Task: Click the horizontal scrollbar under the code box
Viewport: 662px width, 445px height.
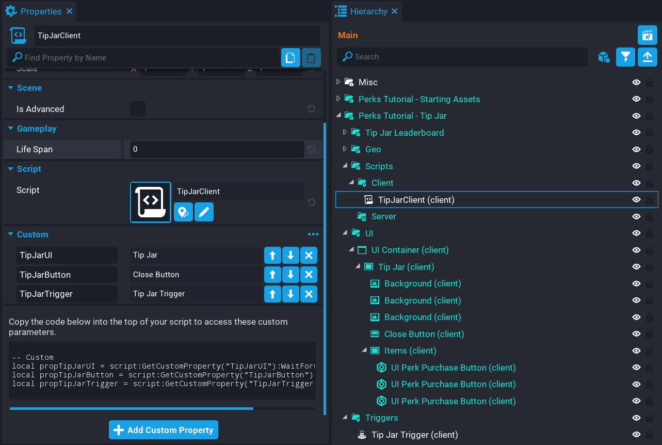Action: (x=131, y=408)
